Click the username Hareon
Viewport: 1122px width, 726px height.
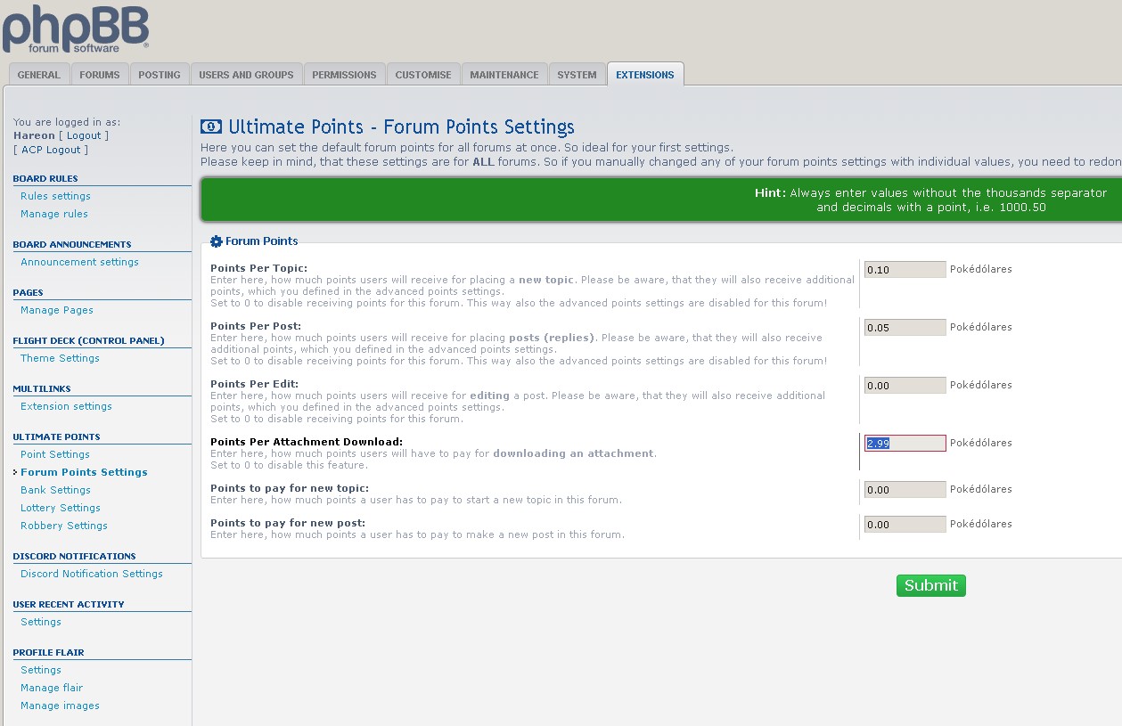coord(34,135)
